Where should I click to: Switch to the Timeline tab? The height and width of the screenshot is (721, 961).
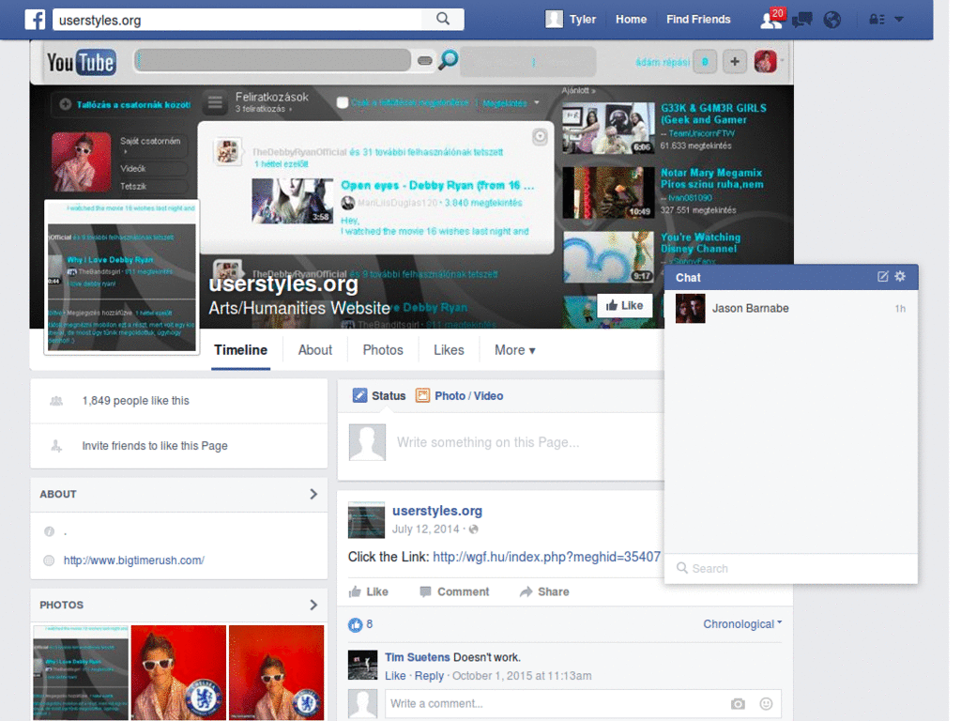click(x=240, y=350)
